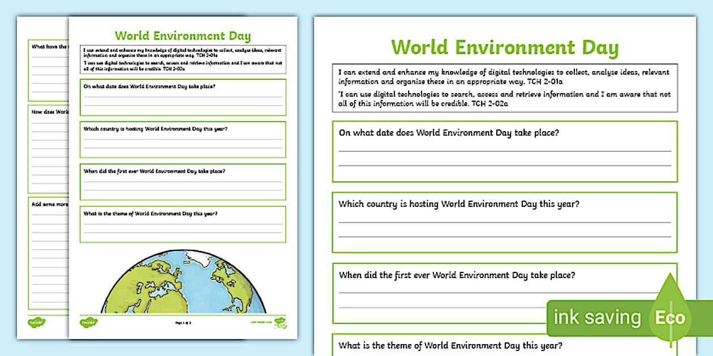Click the enlarged curriculum outcomes text box
The height and width of the screenshot is (356, 713).
[x=504, y=88]
